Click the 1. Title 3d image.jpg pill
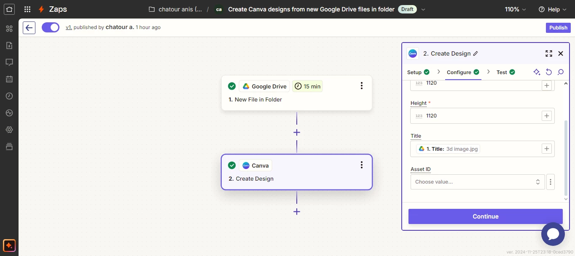The image size is (575, 256). 448,149
